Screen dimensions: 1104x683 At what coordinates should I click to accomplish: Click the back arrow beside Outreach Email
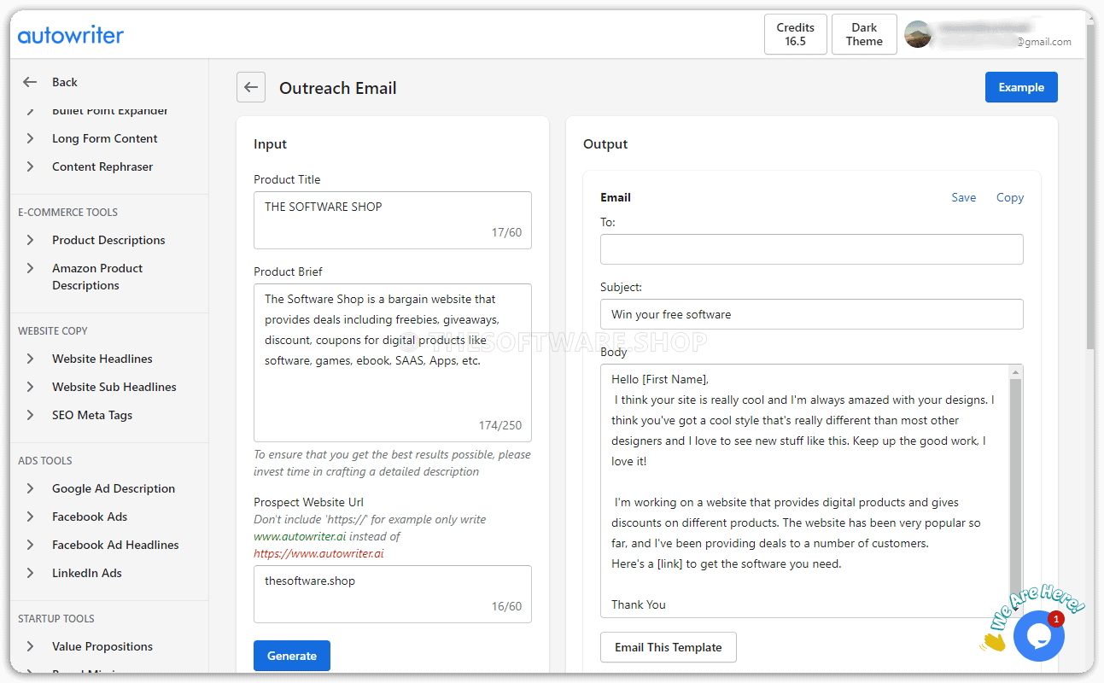[x=250, y=87]
